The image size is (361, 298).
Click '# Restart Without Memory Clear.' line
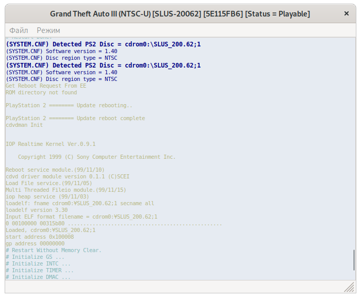54,250
